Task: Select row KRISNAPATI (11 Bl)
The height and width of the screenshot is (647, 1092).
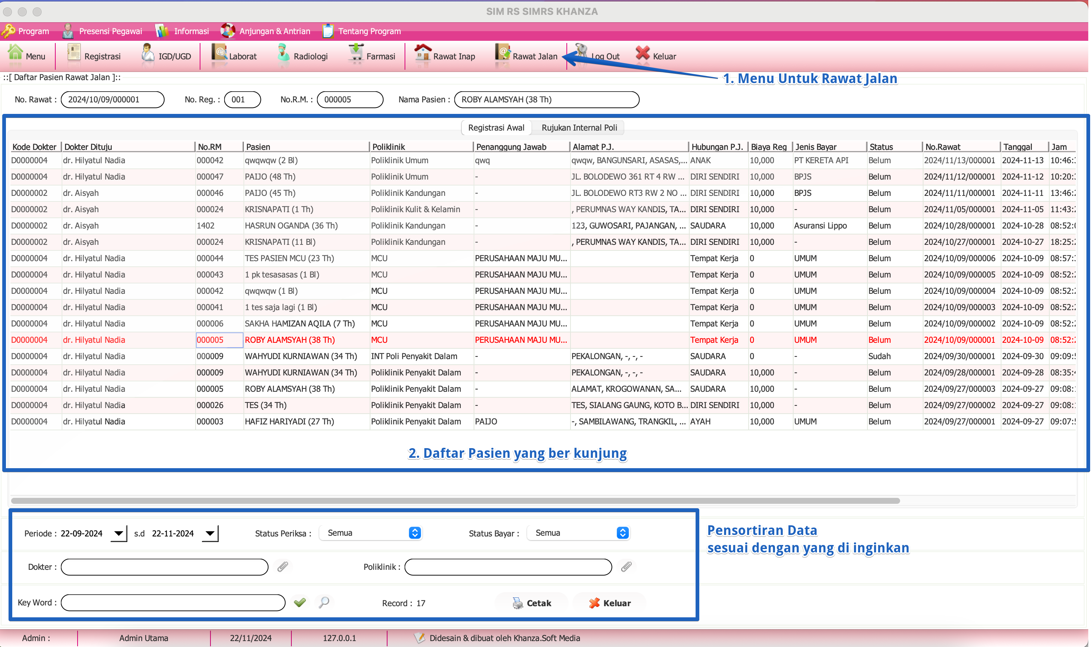Action: (543, 242)
